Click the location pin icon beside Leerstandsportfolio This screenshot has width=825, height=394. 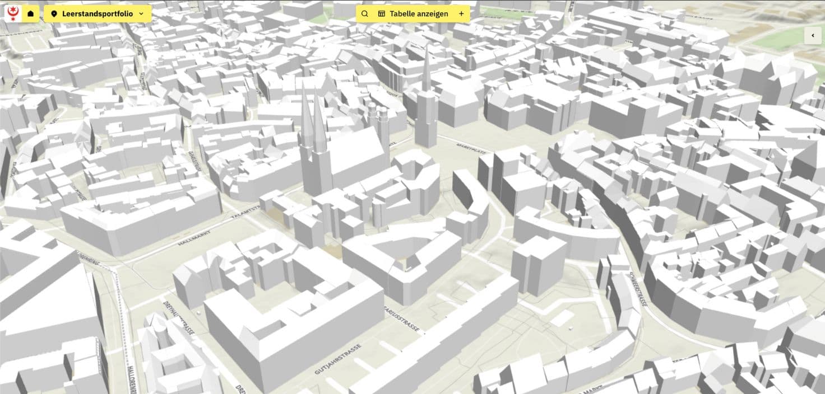[x=54, y=13]
